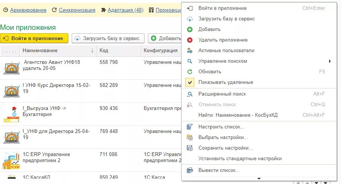
Task: Click the !_УНФ для Директора 25-04-19 icon
Action: click(11, 138)
